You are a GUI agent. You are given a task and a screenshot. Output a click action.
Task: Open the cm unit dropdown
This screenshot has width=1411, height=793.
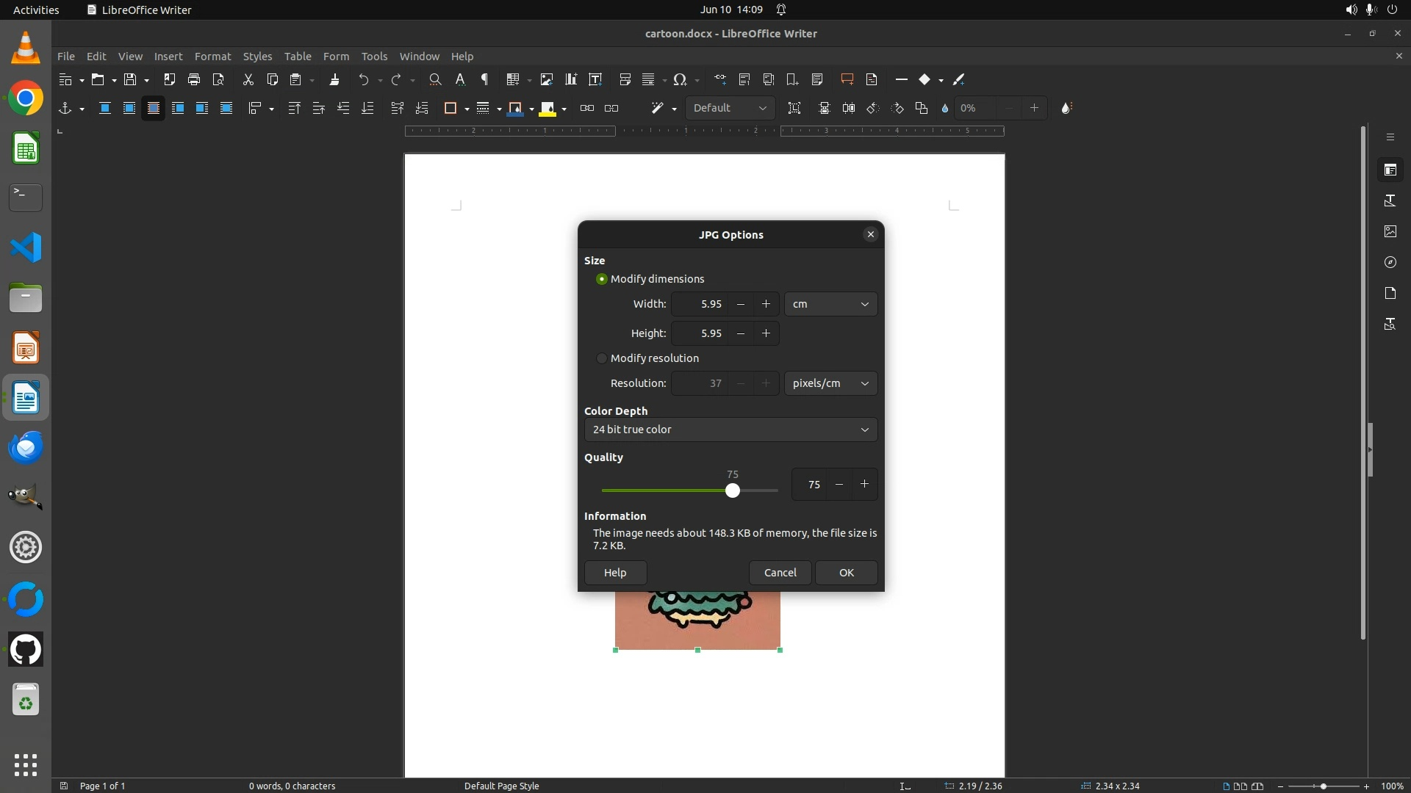coord(830,304)
